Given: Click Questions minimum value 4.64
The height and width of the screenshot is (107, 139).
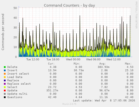Looking at the screenshot, I should click(79, 97).
